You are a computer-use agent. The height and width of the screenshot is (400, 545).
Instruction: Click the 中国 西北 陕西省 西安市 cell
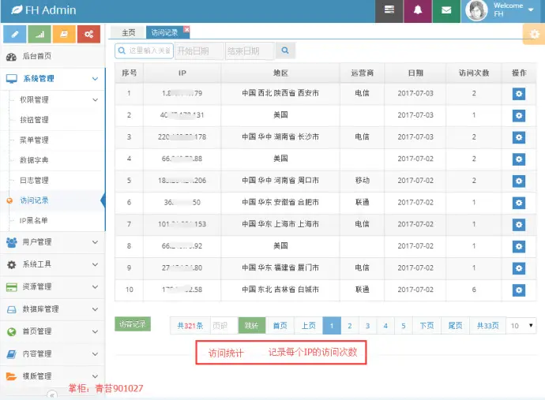point(280,93)
